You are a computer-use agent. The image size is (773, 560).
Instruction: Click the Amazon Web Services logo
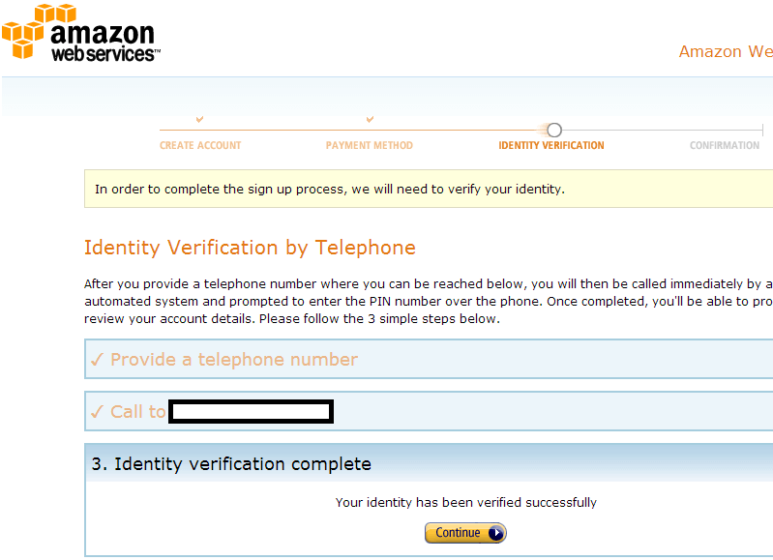point(82,35)
